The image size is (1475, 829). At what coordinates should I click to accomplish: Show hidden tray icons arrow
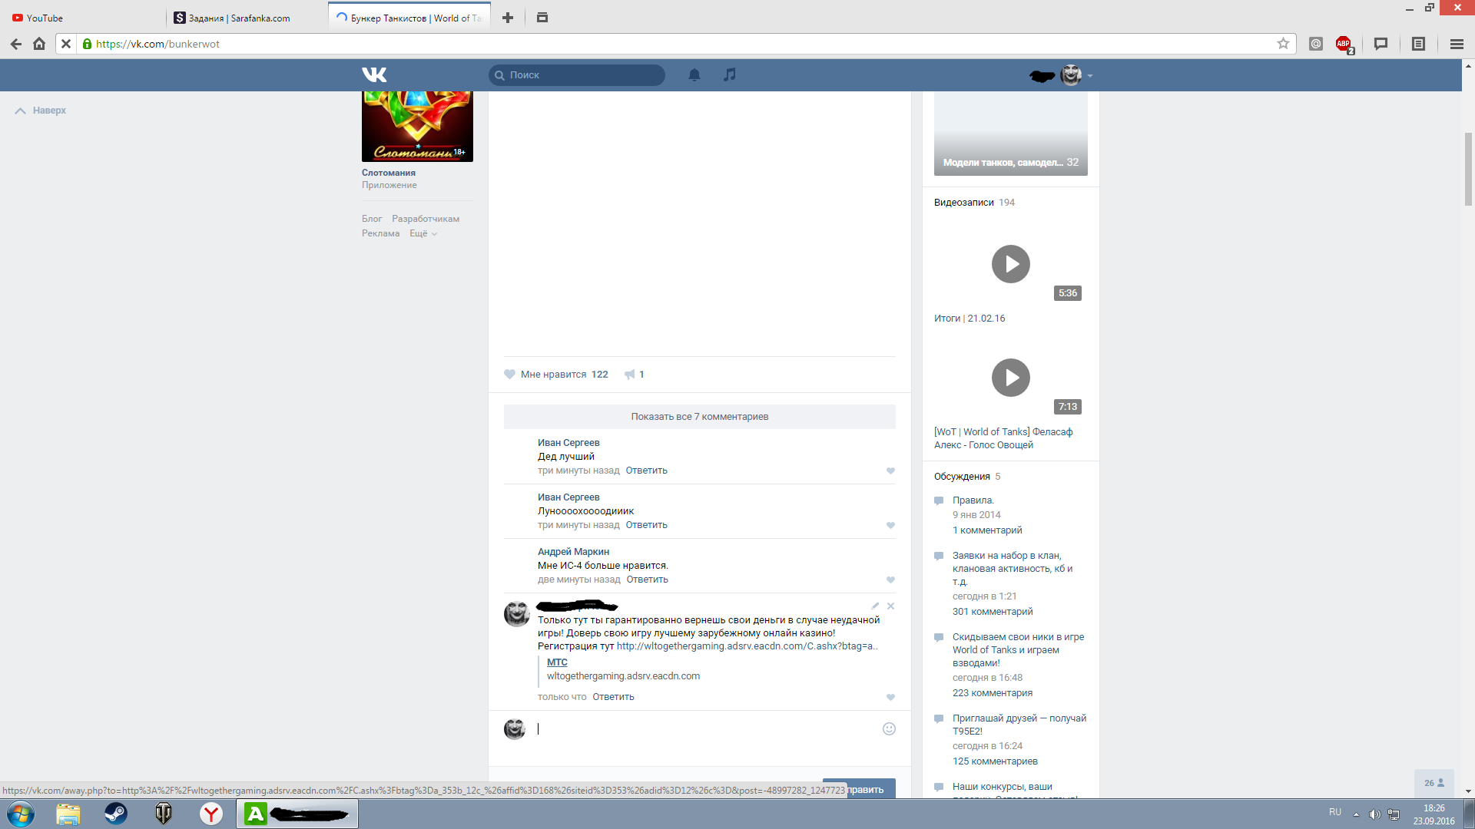click(x=1356, y=814)
